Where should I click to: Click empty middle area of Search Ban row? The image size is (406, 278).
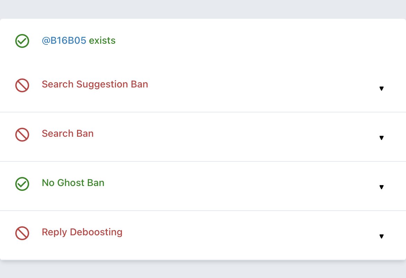pos(233,137)
